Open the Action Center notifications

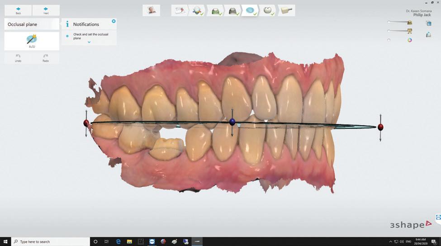(434, 242)
